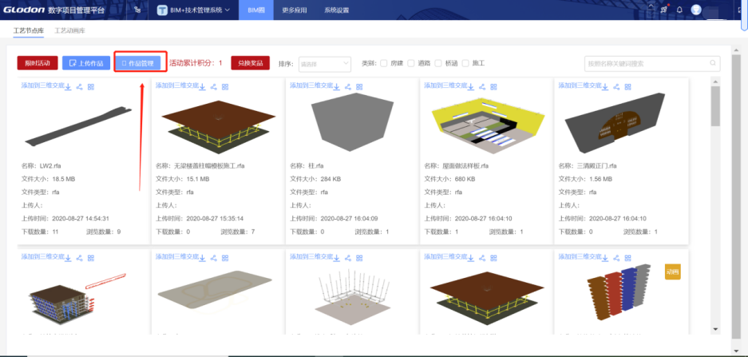Expand the BIM+技术管理系统 dropdown

tap(194, 10)
